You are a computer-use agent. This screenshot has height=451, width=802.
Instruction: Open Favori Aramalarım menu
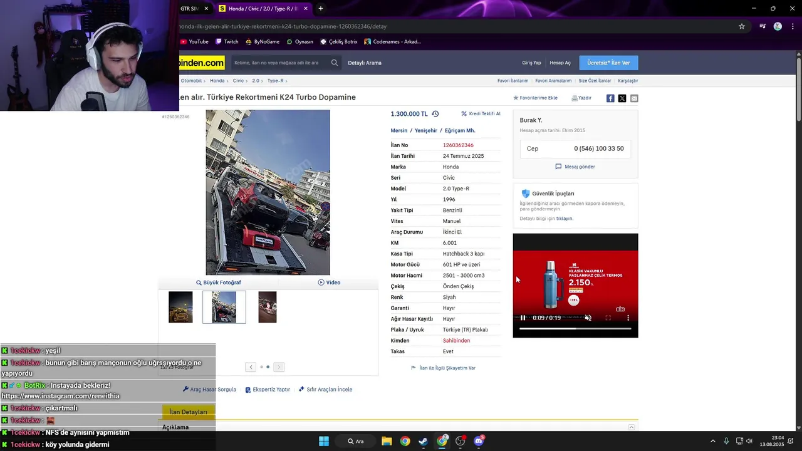point(553,81)
